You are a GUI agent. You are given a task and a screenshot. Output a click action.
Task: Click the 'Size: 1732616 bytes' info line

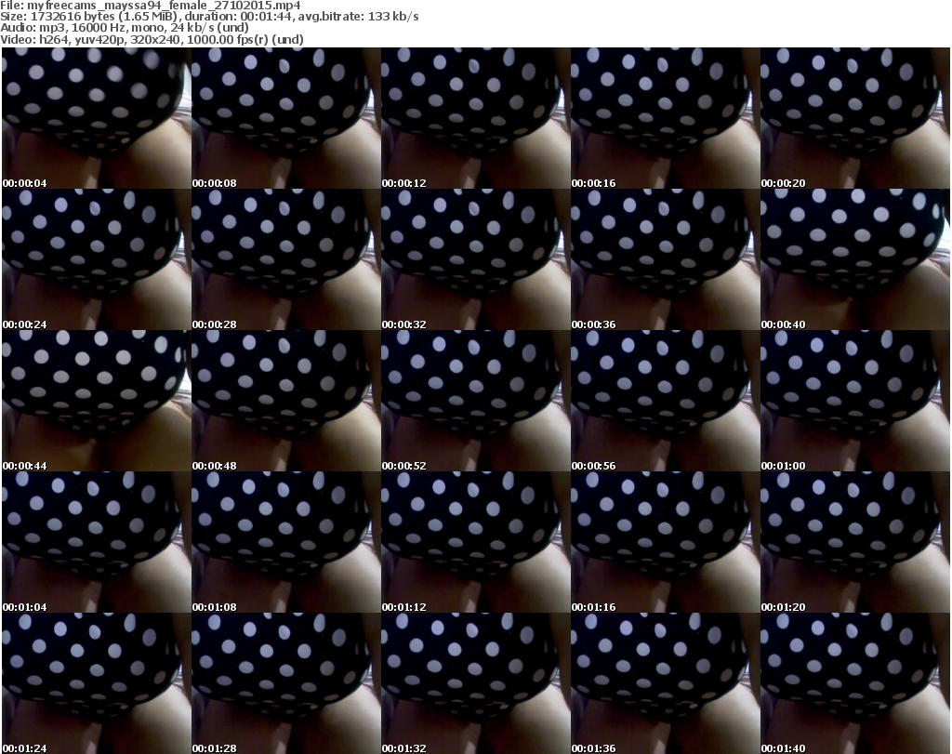coord(209,17)
